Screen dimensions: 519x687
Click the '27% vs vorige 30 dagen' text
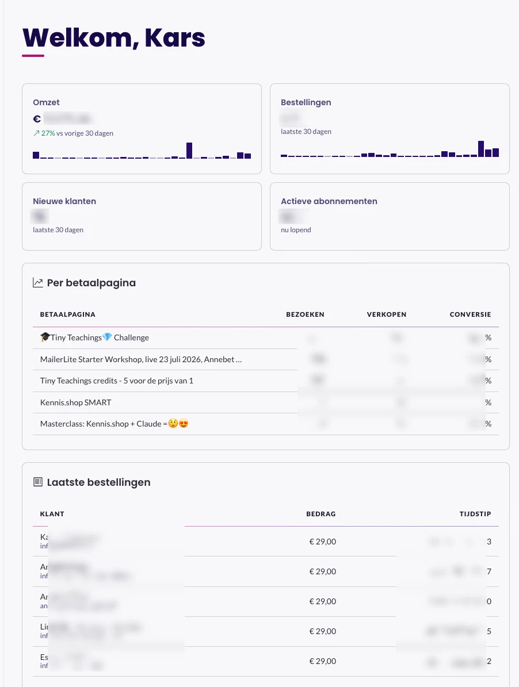point(77,133)
